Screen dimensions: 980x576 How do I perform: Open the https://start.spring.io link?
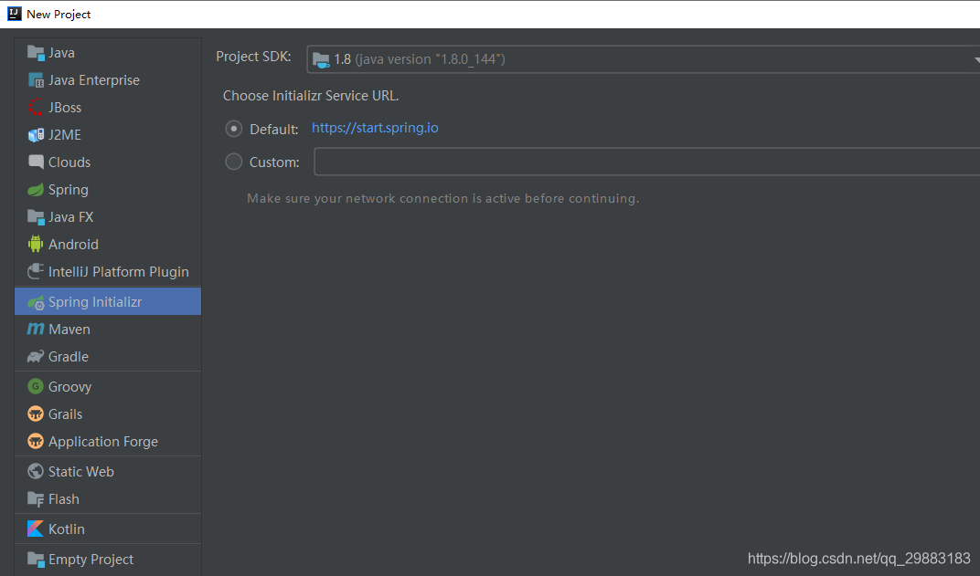tap(375, 128)
